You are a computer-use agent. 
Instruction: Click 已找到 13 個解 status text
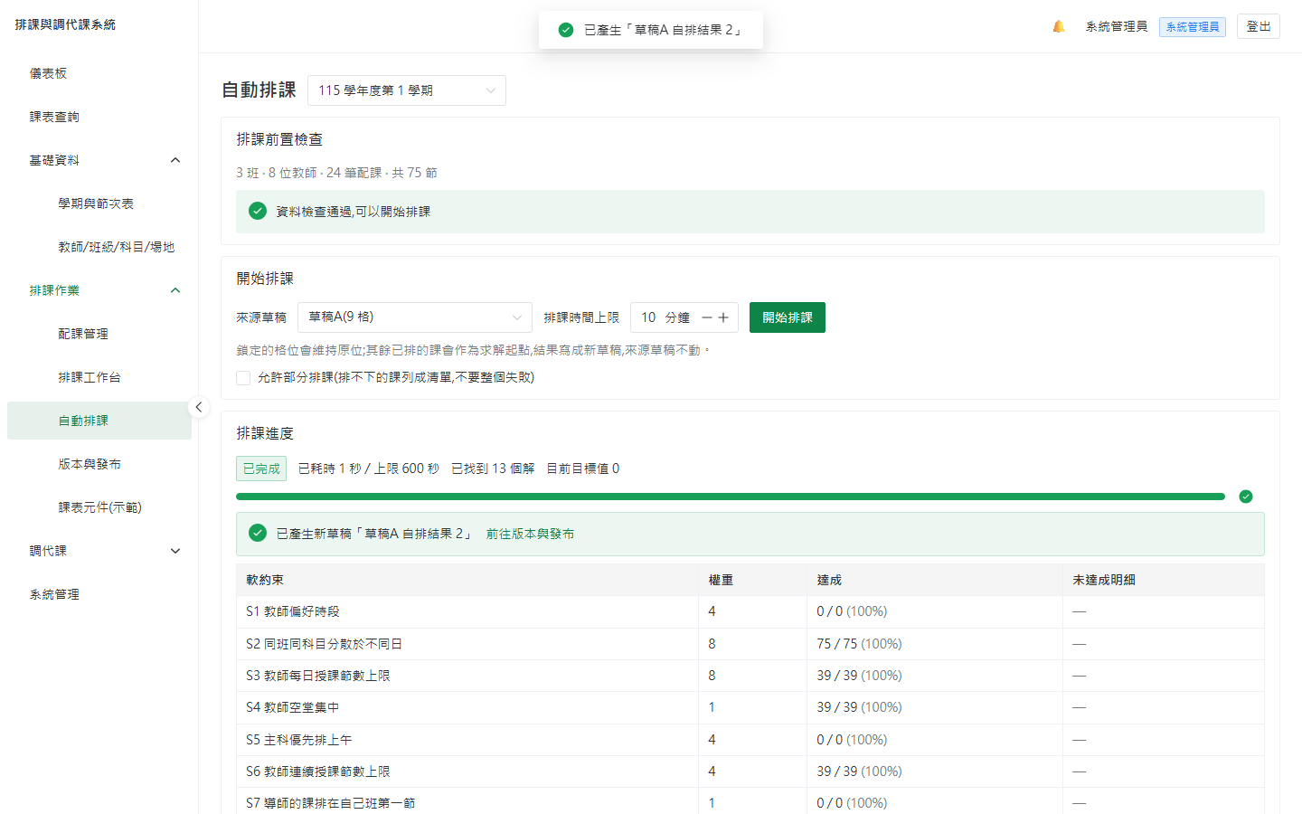tap(493, 469)
